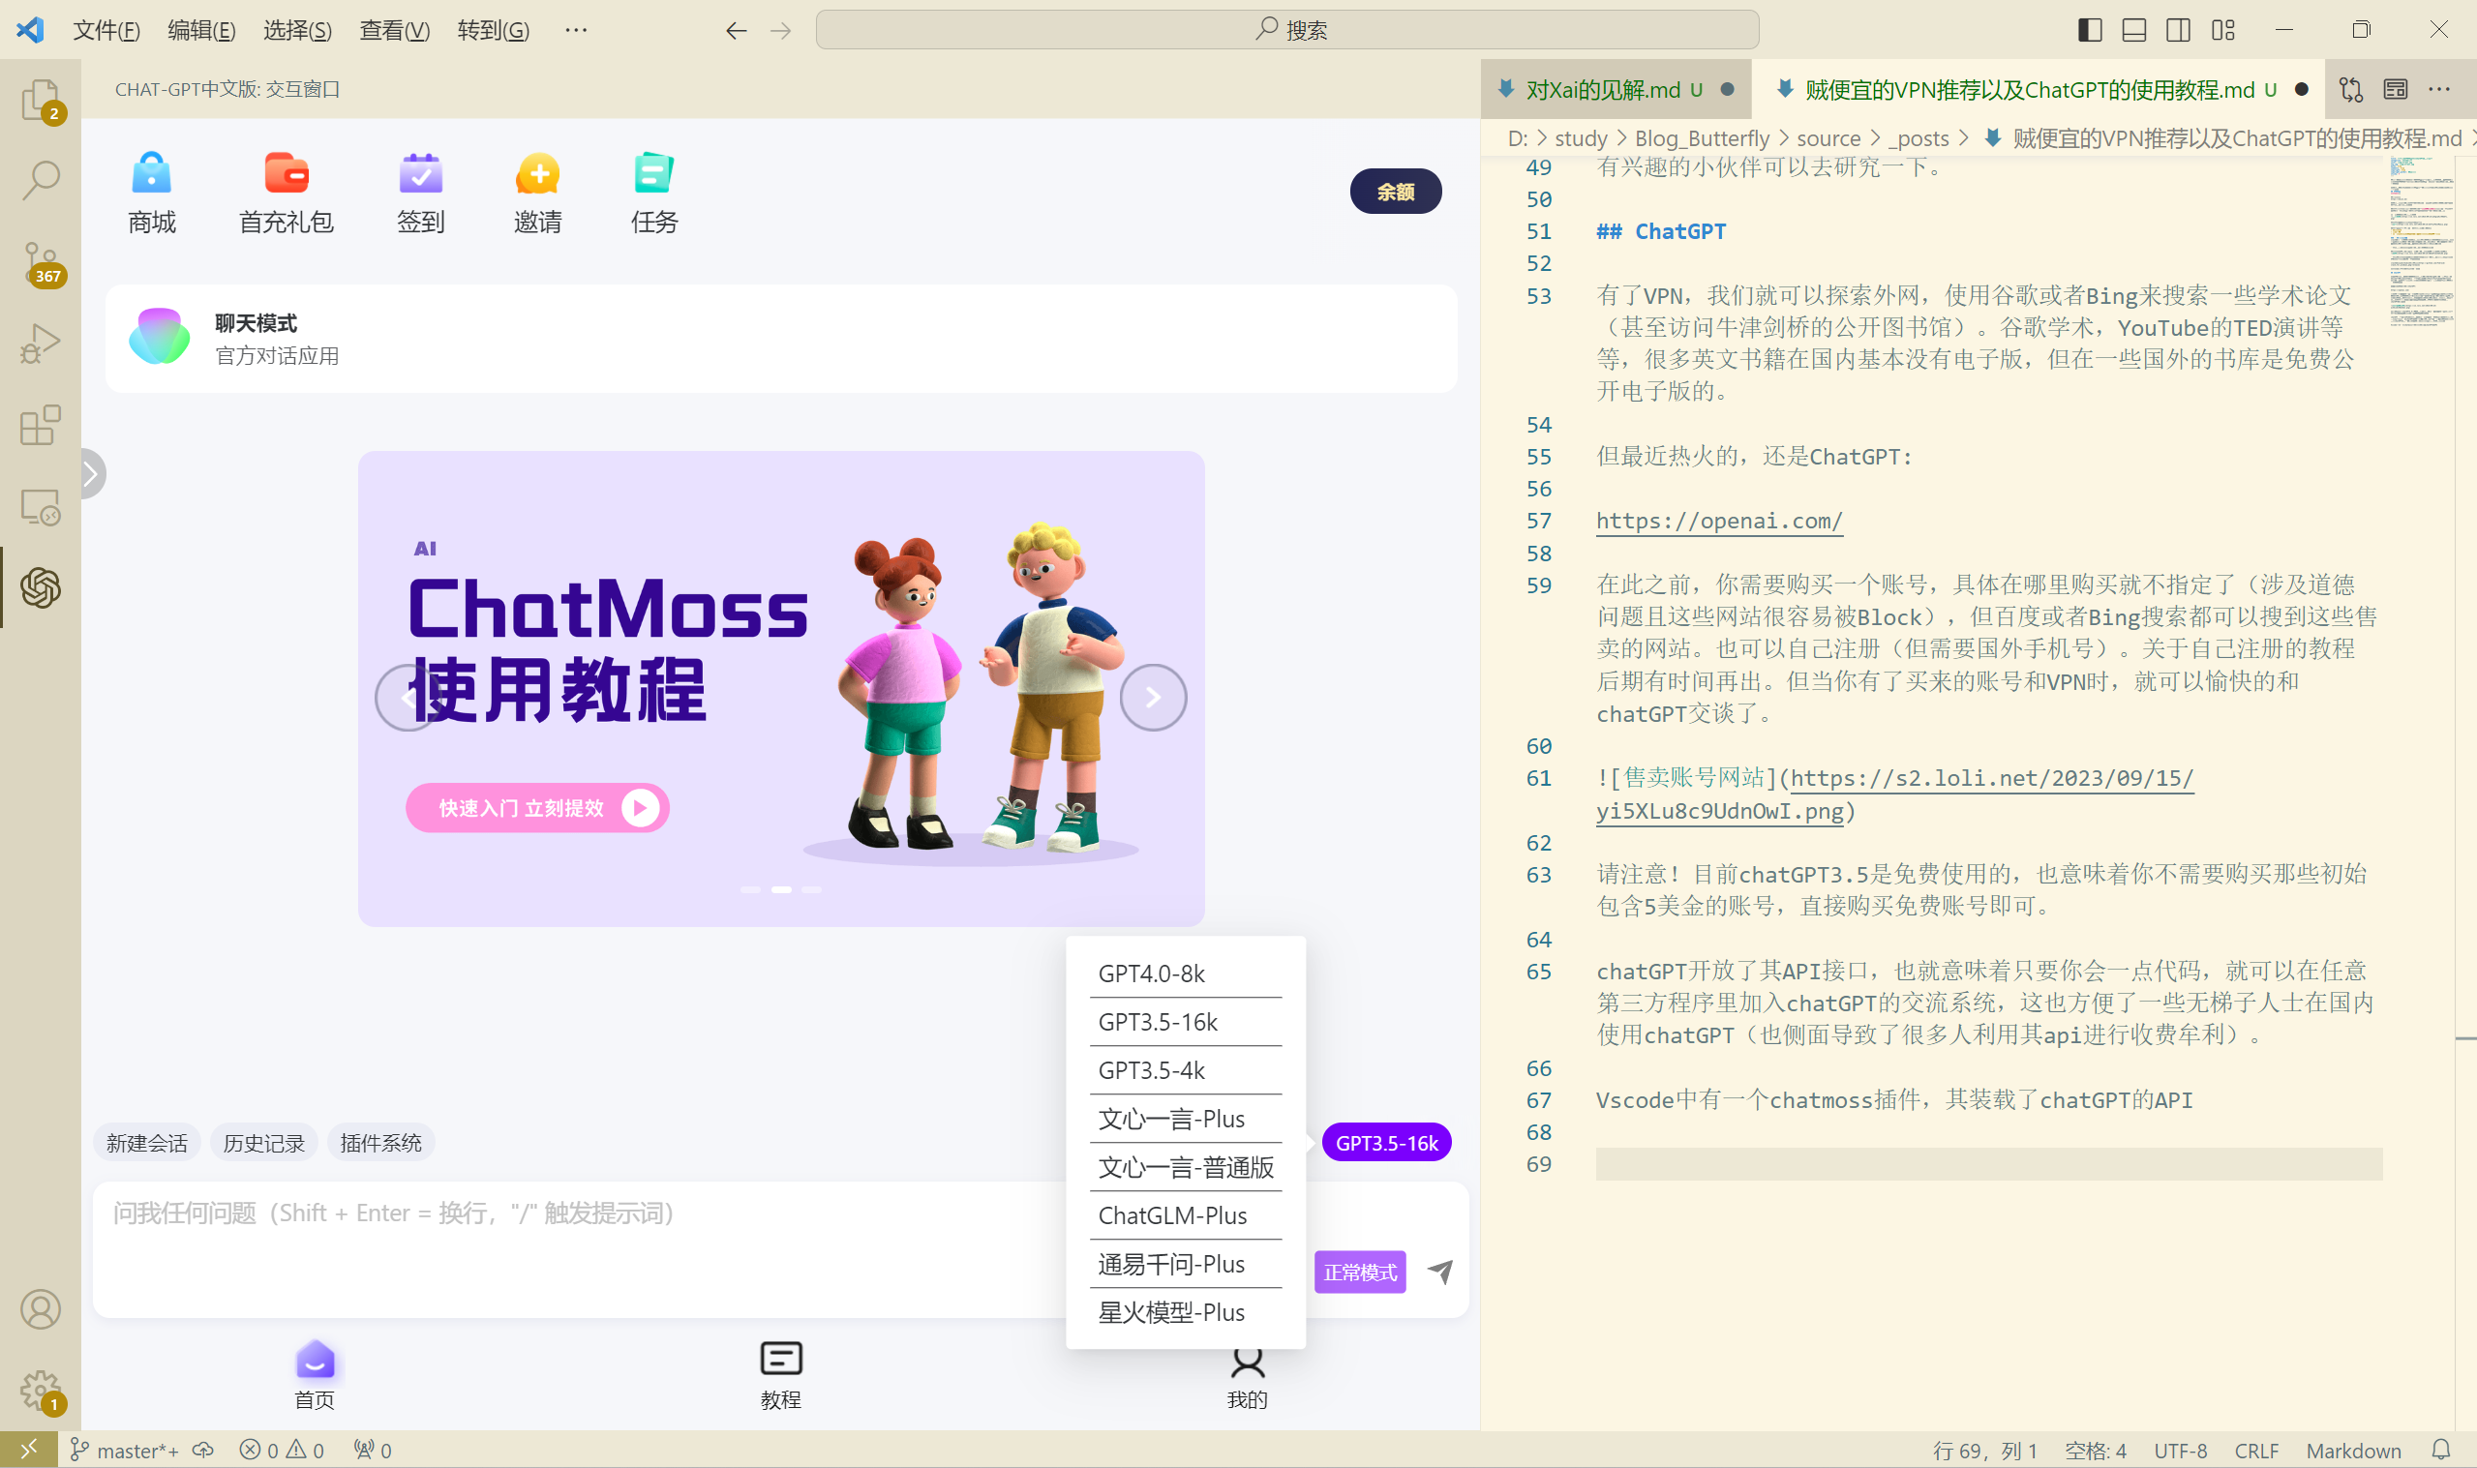Screen dimensions: 2477x1468
Task: Select ChatGLM-Plus from model list
Action: (1185, 1215)
